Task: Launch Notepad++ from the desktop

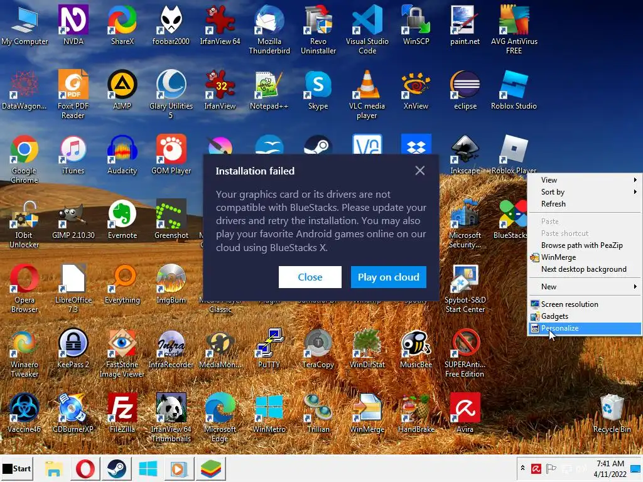Action: [269, 89]
